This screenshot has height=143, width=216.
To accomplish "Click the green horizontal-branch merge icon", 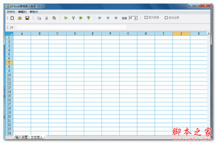I will click(x=66, y=18).
